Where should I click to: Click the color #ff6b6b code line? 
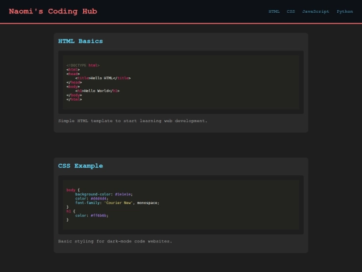point(92,216)
